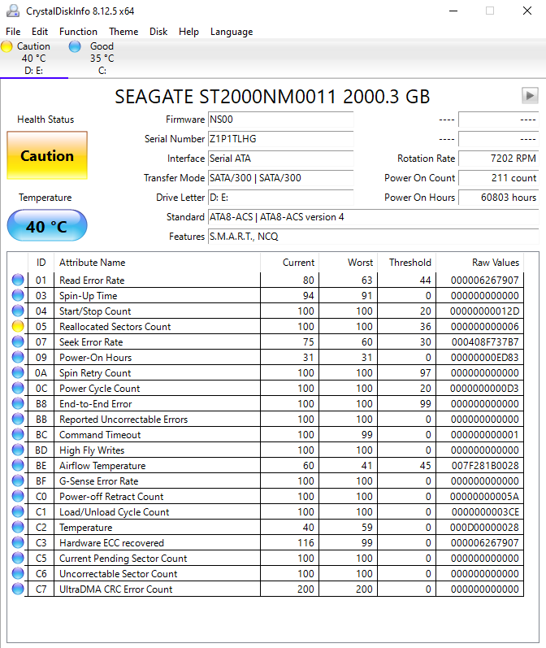Image resolution: width=546 pixels, height=648 pixels.
Task: Select the Seek Error Rate attribute name
Action: click(x=91, y=341)
